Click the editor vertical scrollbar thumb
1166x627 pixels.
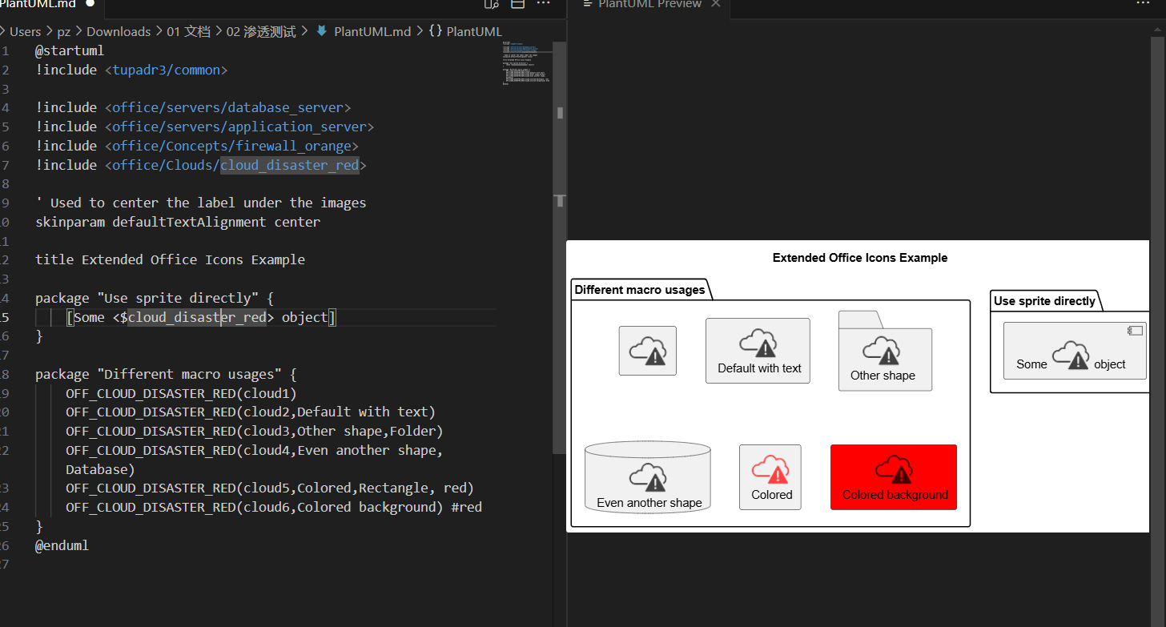(x=560, y=248)
